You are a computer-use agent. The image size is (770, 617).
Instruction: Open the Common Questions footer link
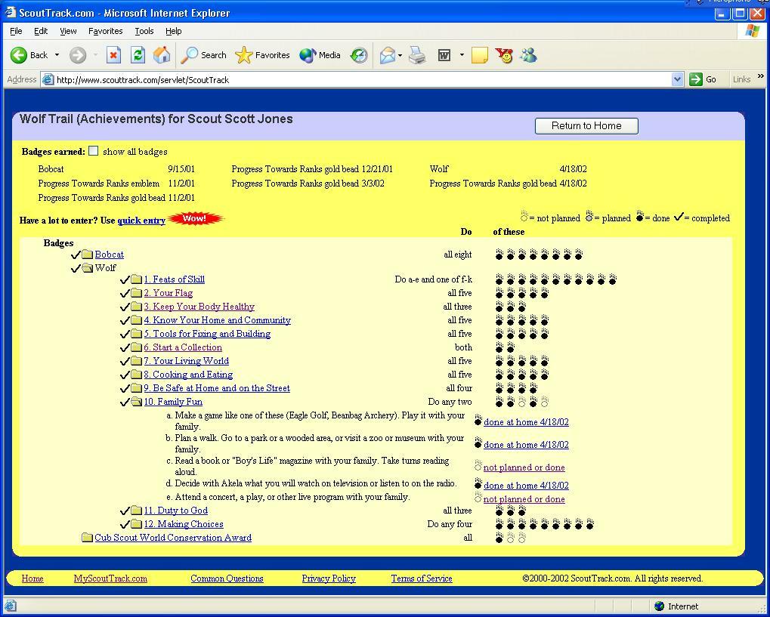[x=227, y=578]
